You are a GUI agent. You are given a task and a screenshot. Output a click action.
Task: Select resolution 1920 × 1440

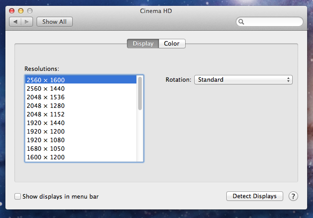81,123
